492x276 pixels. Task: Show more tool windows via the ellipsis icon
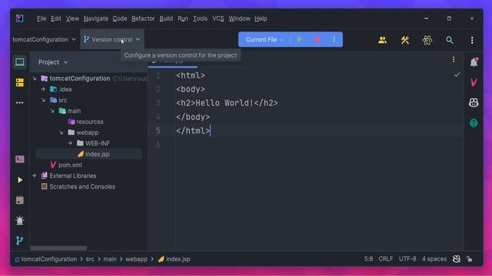pyautogui.click(x=20, y=103)
